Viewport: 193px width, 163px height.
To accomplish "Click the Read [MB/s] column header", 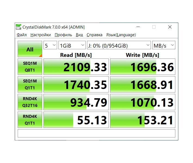I will [x=76, y=55].
